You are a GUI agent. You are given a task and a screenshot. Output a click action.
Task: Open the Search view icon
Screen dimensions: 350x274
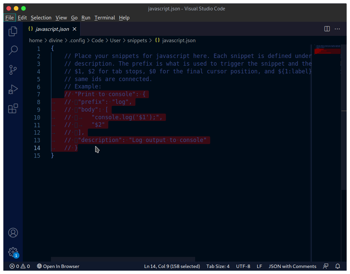click(x=13, y=50)
